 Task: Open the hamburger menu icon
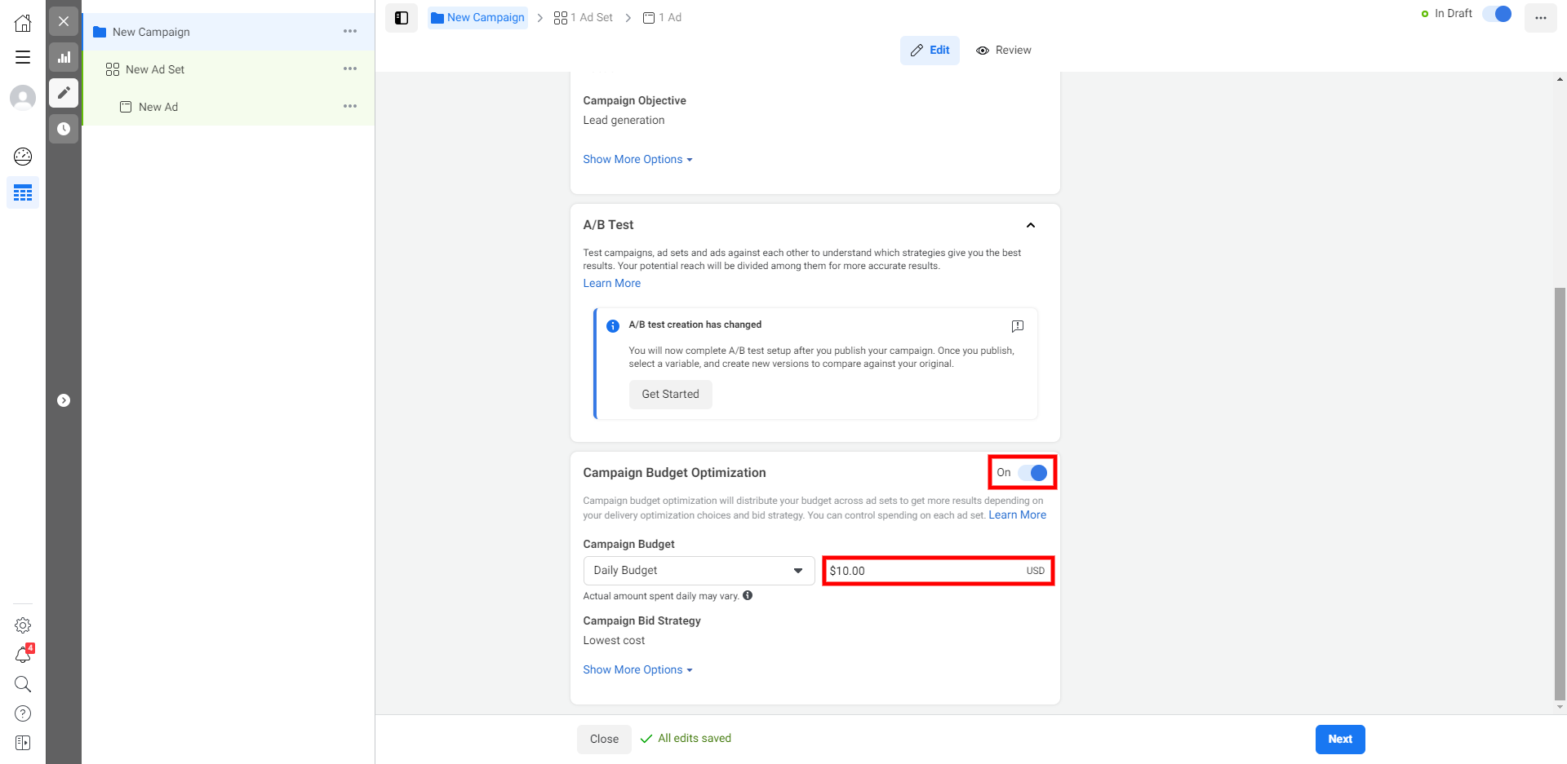pos(23,57)
